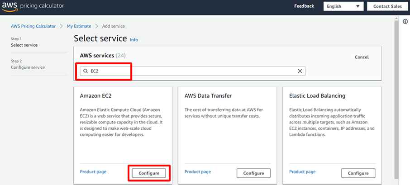The height and width of the screenshot is (185, 410).
Task: Configure AWS Data Transfer service
Action: [253, 173]
